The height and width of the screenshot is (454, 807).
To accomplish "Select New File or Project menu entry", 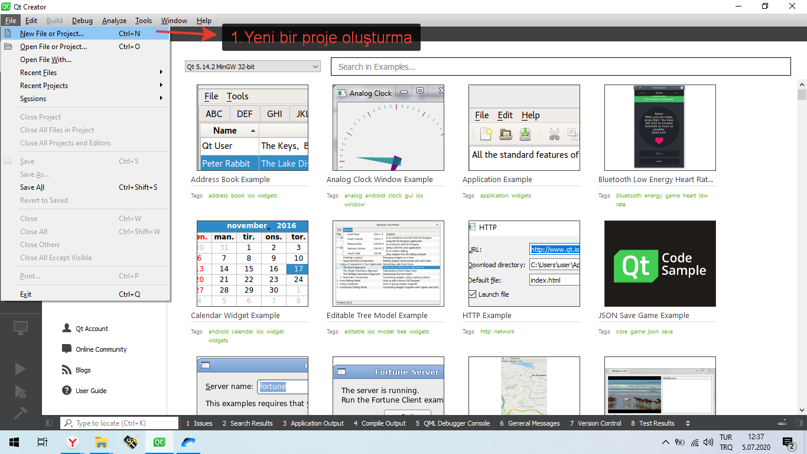I will (52, 34).
